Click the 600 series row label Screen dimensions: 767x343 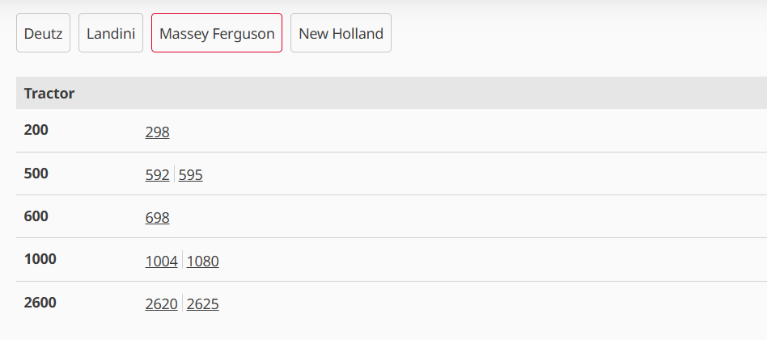tap(36, 216)
